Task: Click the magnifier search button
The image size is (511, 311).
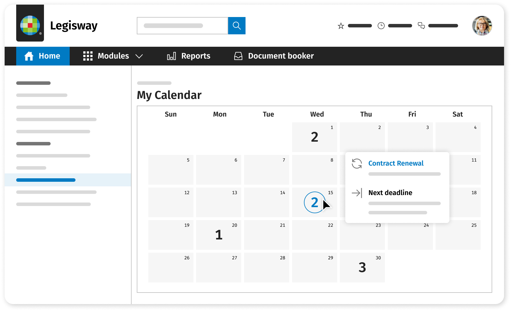Action: tap(237, 26)
